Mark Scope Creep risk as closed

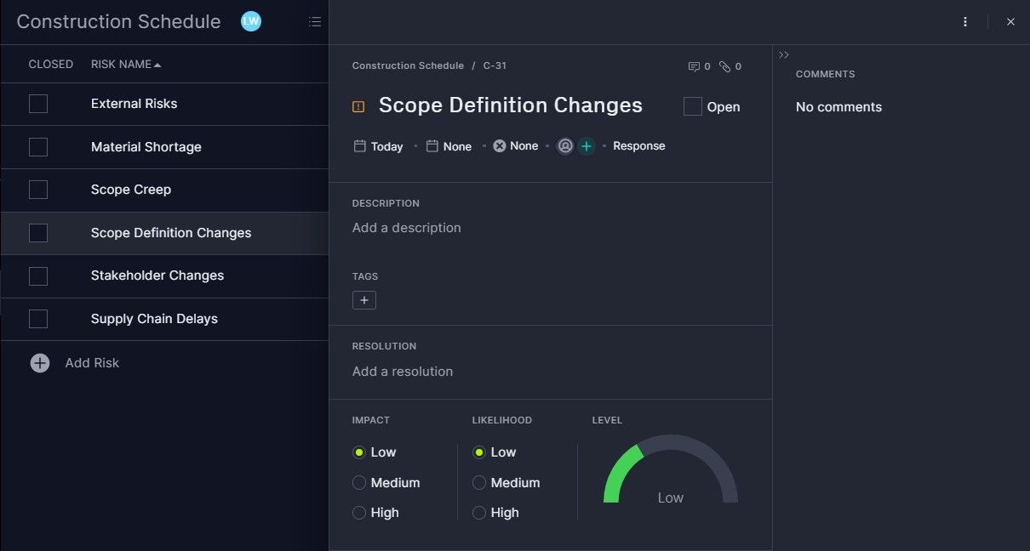pyautogui.click(x=38, y=190)
